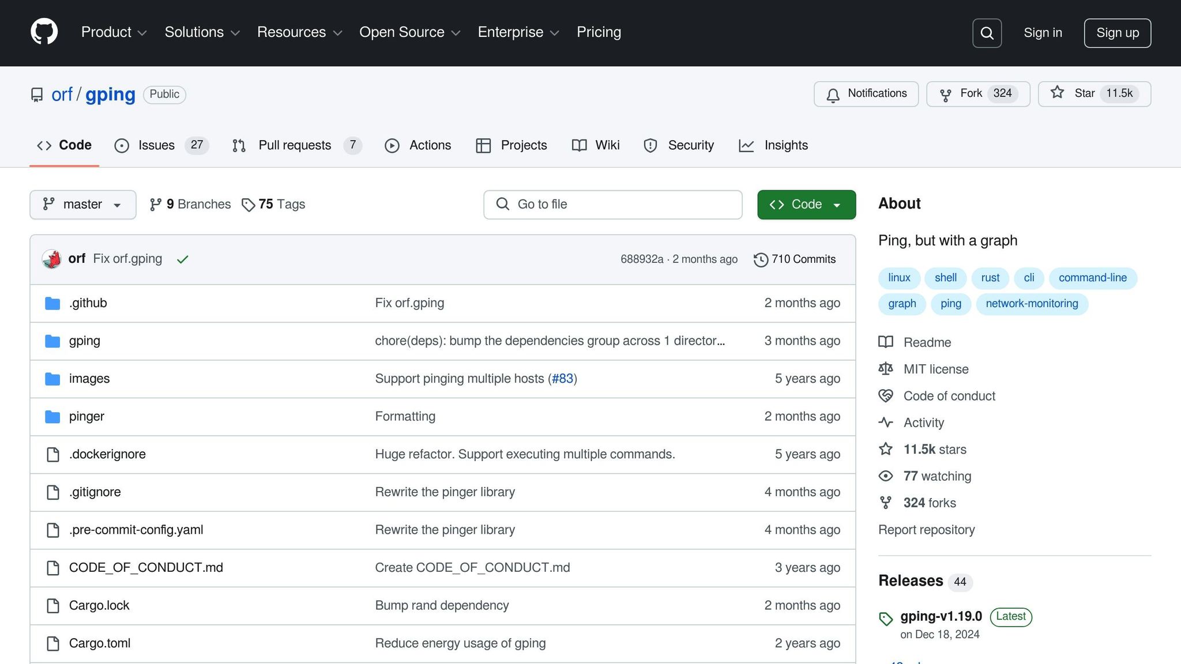The height and width of the screenshot is (664, 1181).
Task: Switch to the Issues tab
Action: tap(156, 145)
